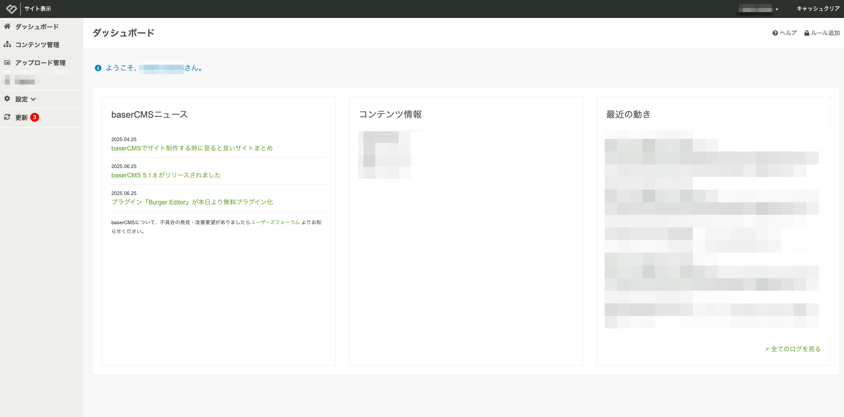Screen dimensions: 844x417
Task: Click the ルール追加 link
Action: coord(825,33)
